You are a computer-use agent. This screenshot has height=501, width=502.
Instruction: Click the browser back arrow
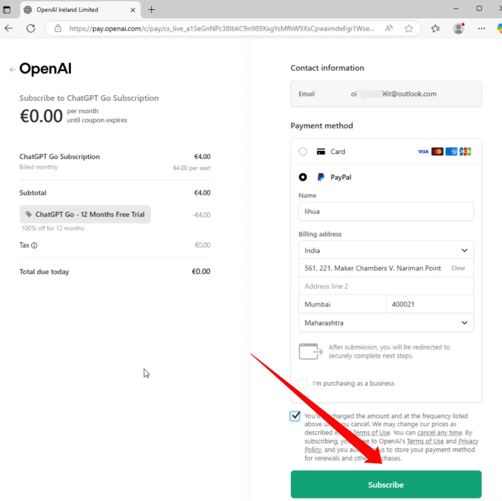pyautogui.click(x=8, y=29)
